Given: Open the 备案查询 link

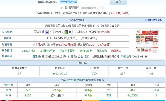Looking at the screenshot, I should (x=102, y=51).
